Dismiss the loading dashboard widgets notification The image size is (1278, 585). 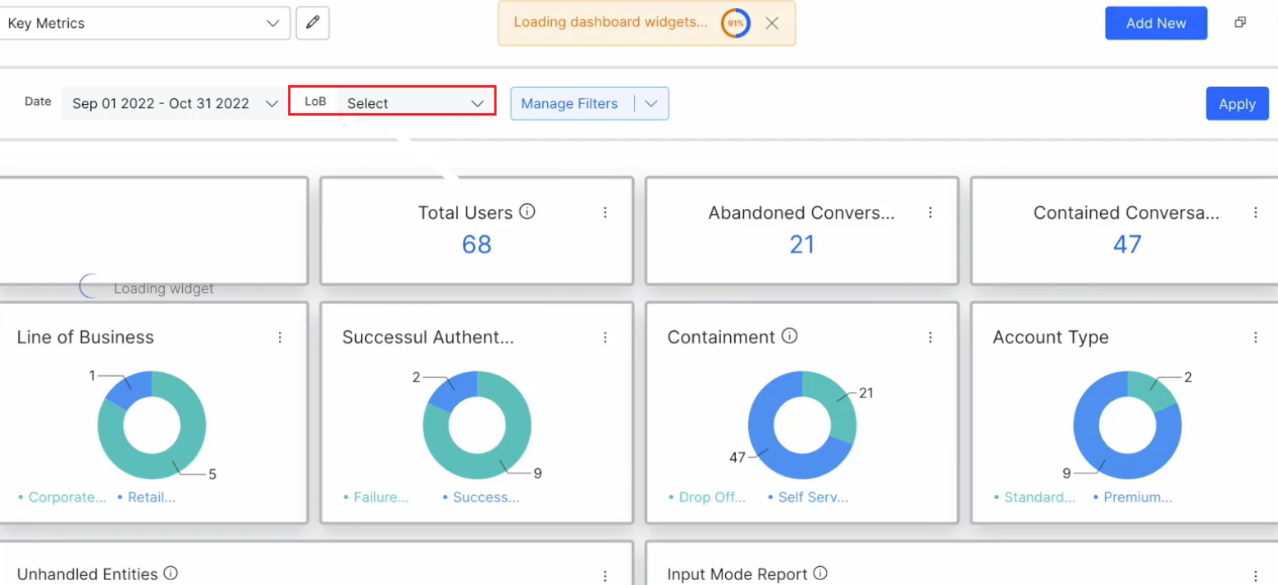771,23
